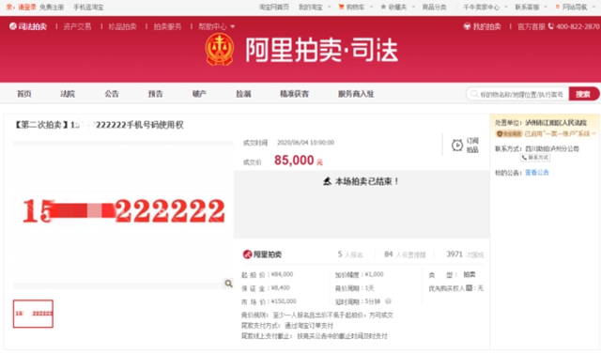The height and width of the screenshot is (354, 601).
Task: Click the 84 人设置提醒 count
Action: pyautogui.click(x=405, y=254)
